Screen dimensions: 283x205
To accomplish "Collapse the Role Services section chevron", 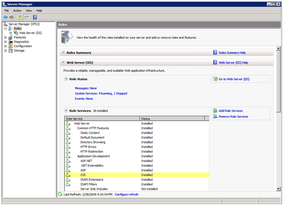I will click(x=66, y=111).
